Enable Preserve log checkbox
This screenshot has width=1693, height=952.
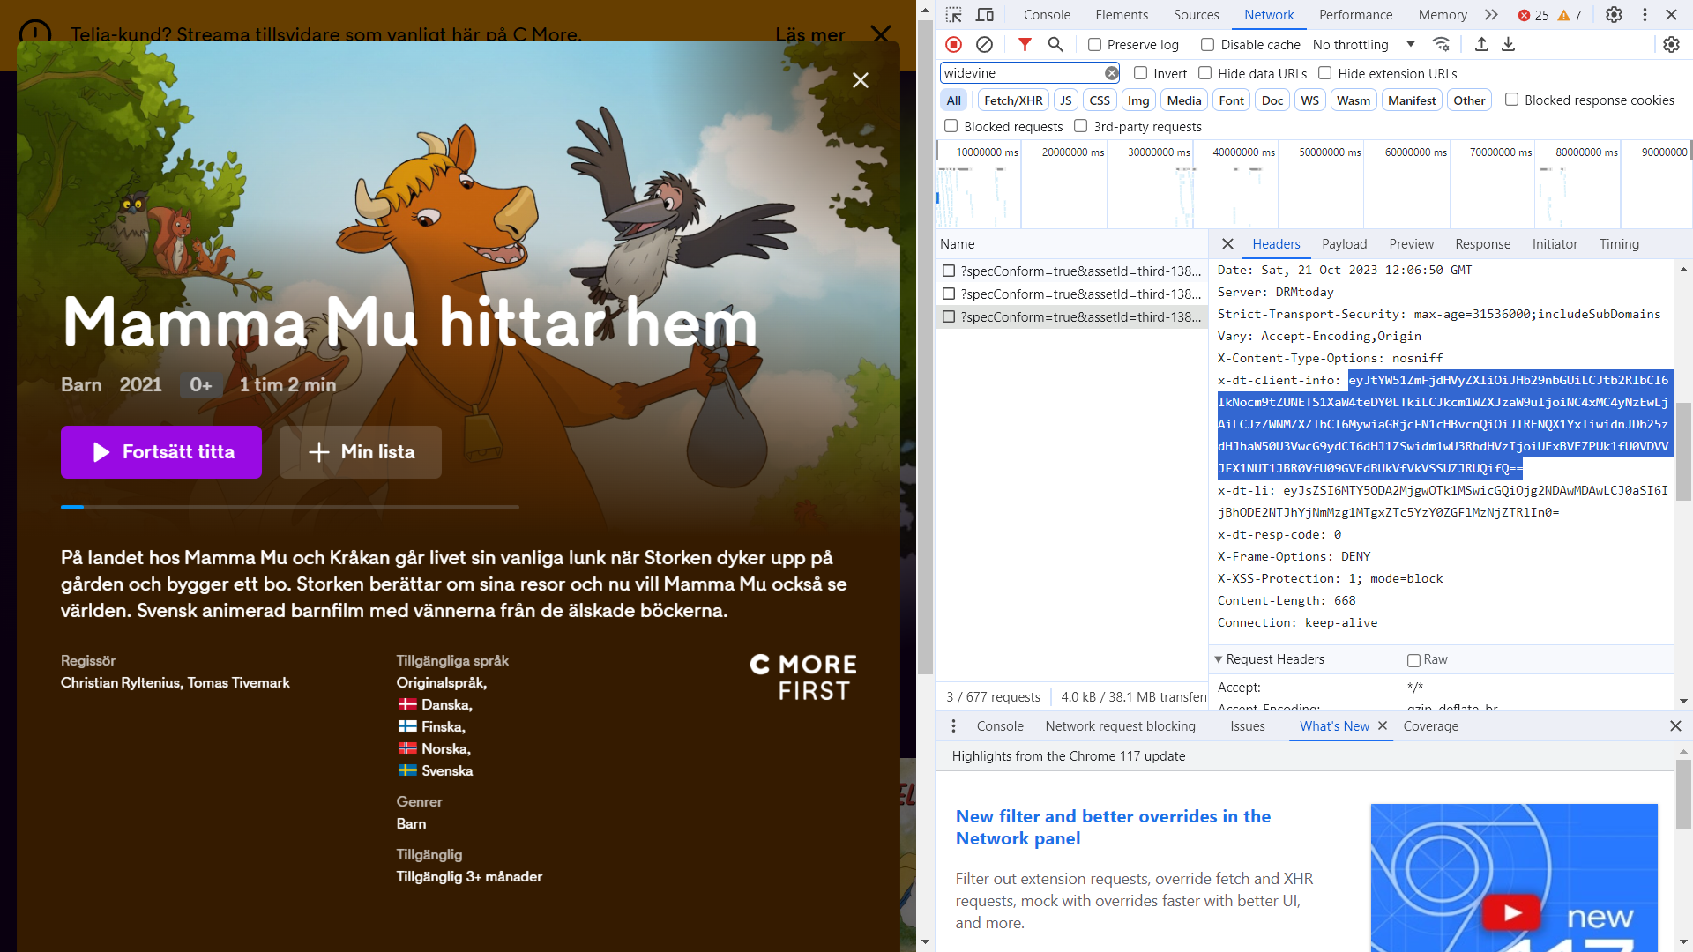tap(1094, 45)
